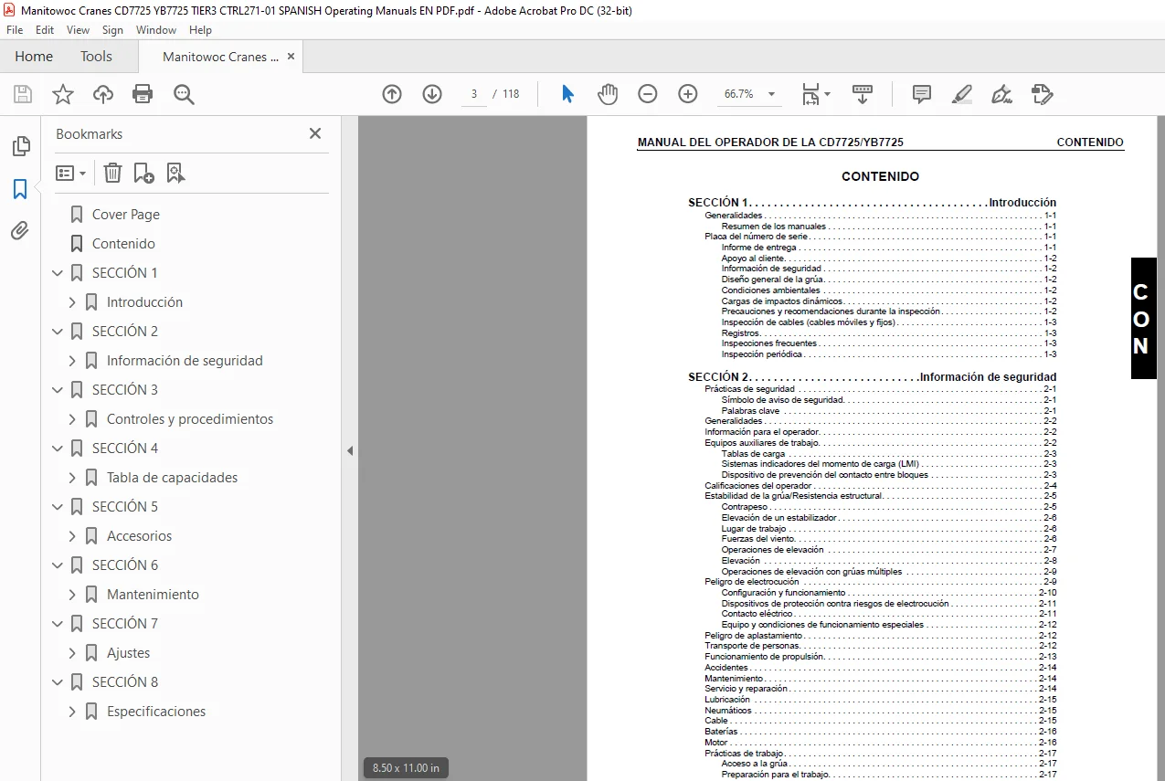Image resolution: width=1165 pixels, height=781 pixels.
Task: Select the SECCIÓN 8 bookmark
Action: point(125,682)
